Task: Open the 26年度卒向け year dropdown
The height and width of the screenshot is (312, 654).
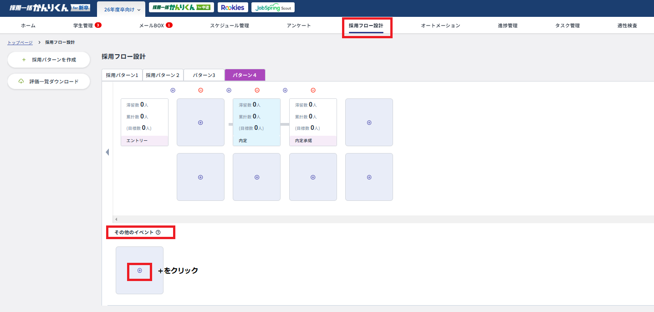Action: coord(122,10)
